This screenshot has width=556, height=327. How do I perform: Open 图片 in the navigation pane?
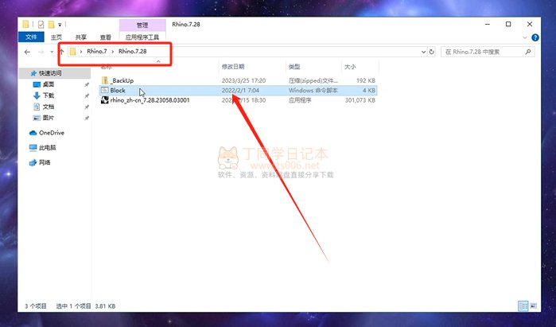coord(49,118)
